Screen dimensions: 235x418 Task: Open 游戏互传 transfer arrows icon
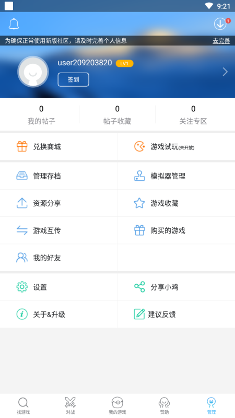(x=22, y=230)
